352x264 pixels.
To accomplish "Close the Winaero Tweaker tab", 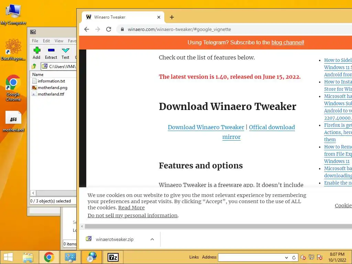I will [x=159, y=17].
